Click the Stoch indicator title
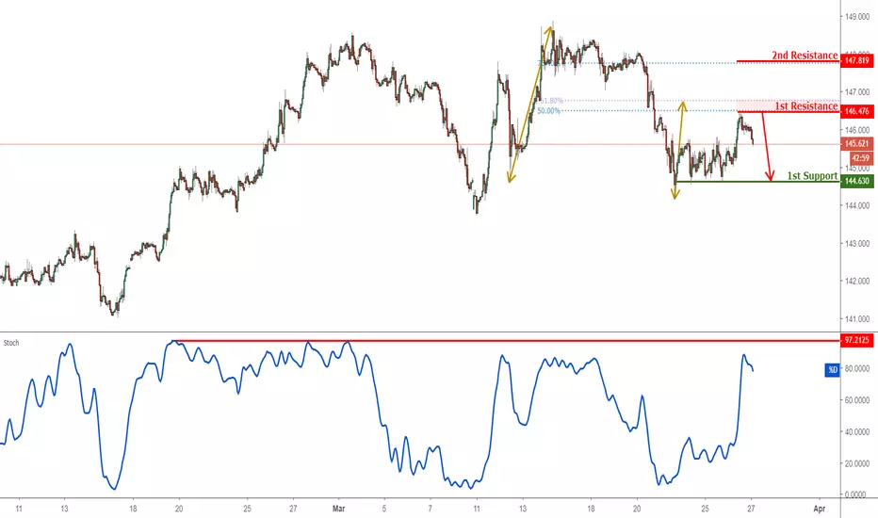This screenshot has height=518, width=878. point(11,343)
